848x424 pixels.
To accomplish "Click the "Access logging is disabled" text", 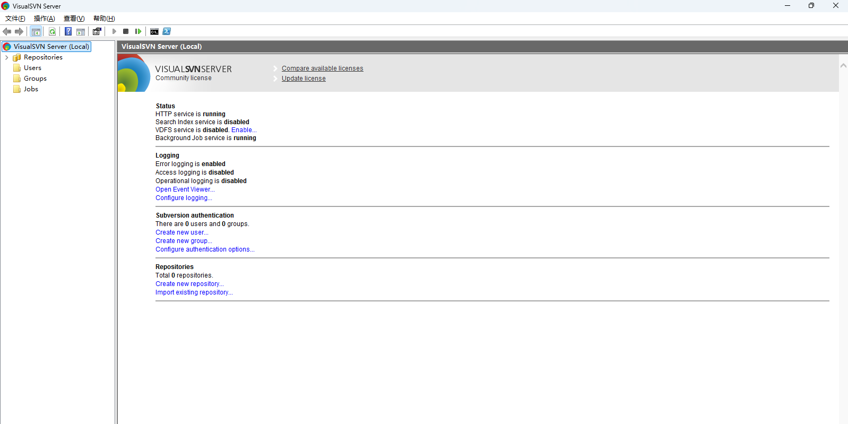I will 195,172.
